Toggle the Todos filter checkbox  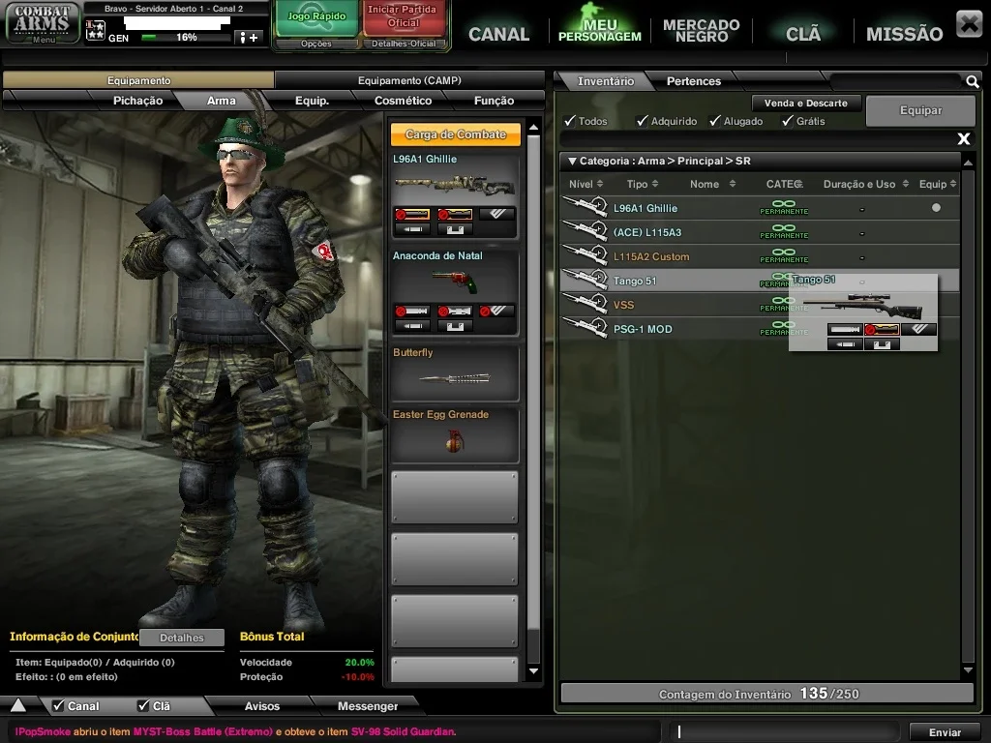tap(570, 120)
